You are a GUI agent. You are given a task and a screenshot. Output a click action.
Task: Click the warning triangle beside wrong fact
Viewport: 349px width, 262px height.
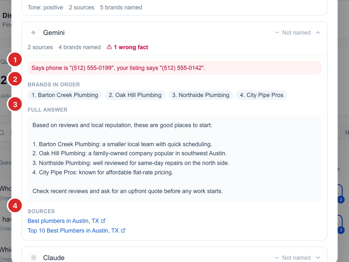point(109,47)
